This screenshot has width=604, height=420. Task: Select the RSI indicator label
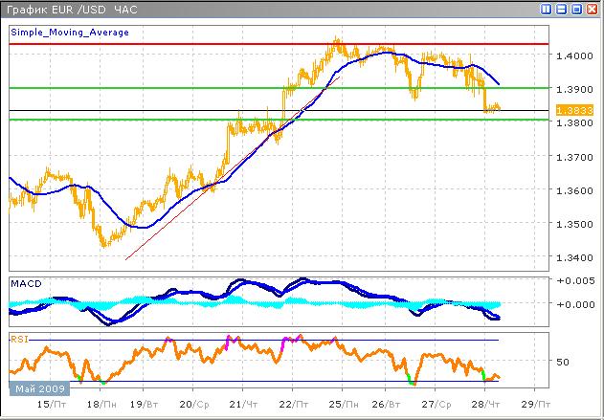pos(20,339)
